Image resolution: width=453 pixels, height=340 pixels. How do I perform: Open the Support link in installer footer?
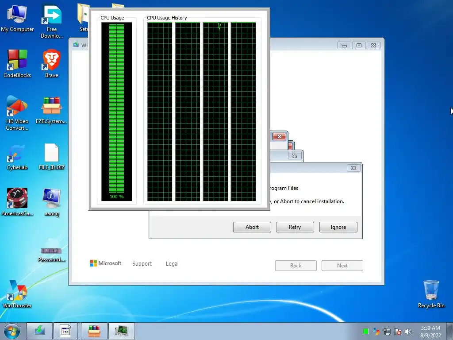(x=142, y=264)
